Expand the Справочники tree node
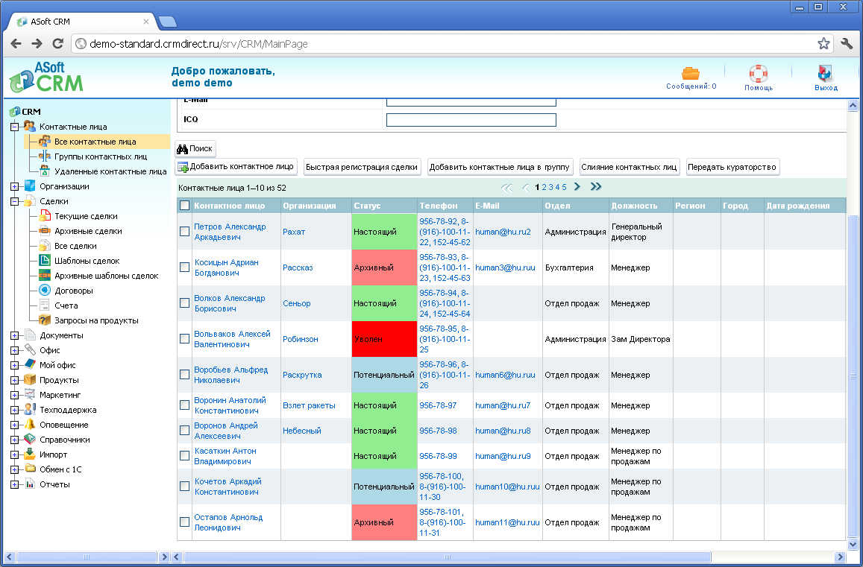 coord(14,440)
